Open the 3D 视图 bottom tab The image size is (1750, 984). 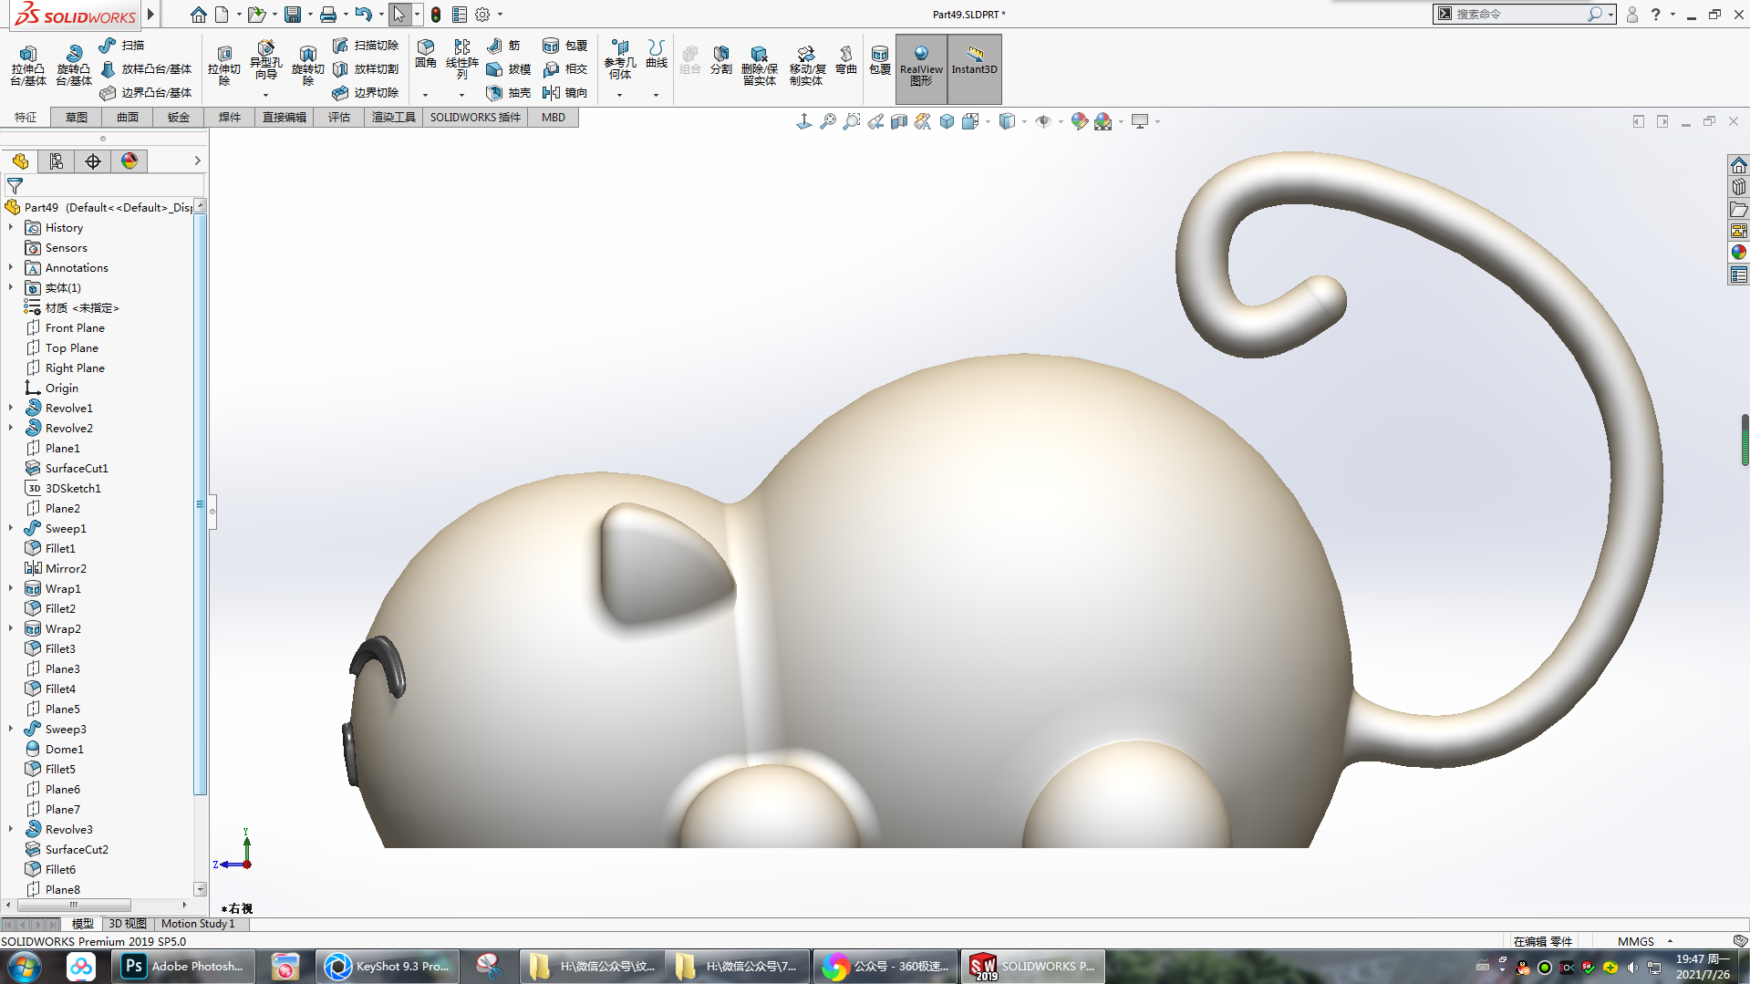[x=128, y=924]
